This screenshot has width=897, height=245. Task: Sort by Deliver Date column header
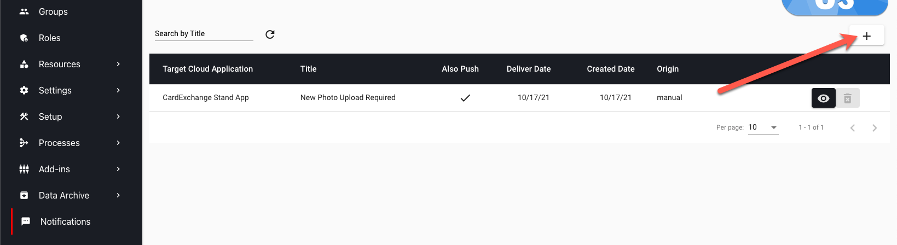tap(529, 69)
